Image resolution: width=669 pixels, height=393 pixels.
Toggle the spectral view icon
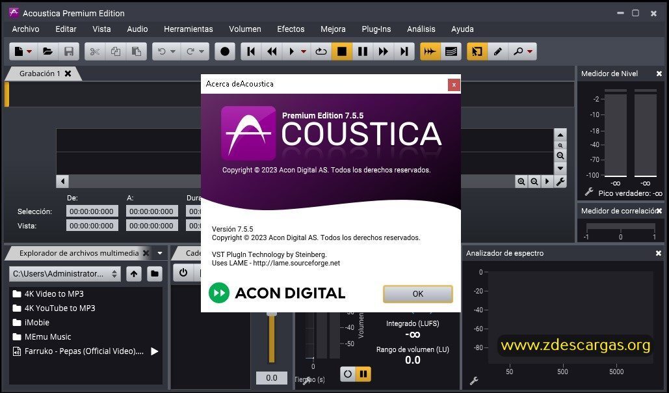click(451, 51)
